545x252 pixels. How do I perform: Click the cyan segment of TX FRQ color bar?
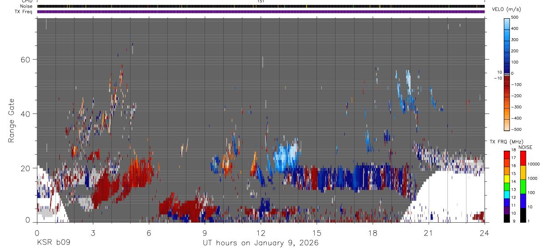point(507,194)
